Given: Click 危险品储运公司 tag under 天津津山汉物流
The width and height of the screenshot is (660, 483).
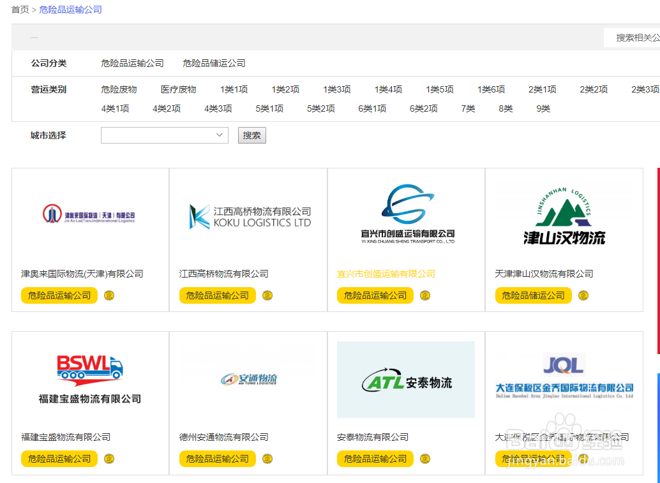Looking at the screenshot, I should point(534,295).
